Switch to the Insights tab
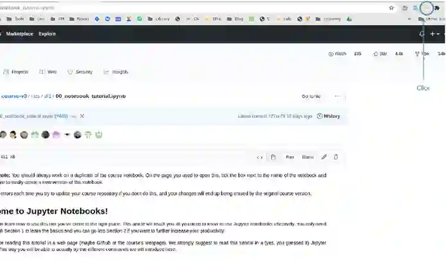 [116, 72]
